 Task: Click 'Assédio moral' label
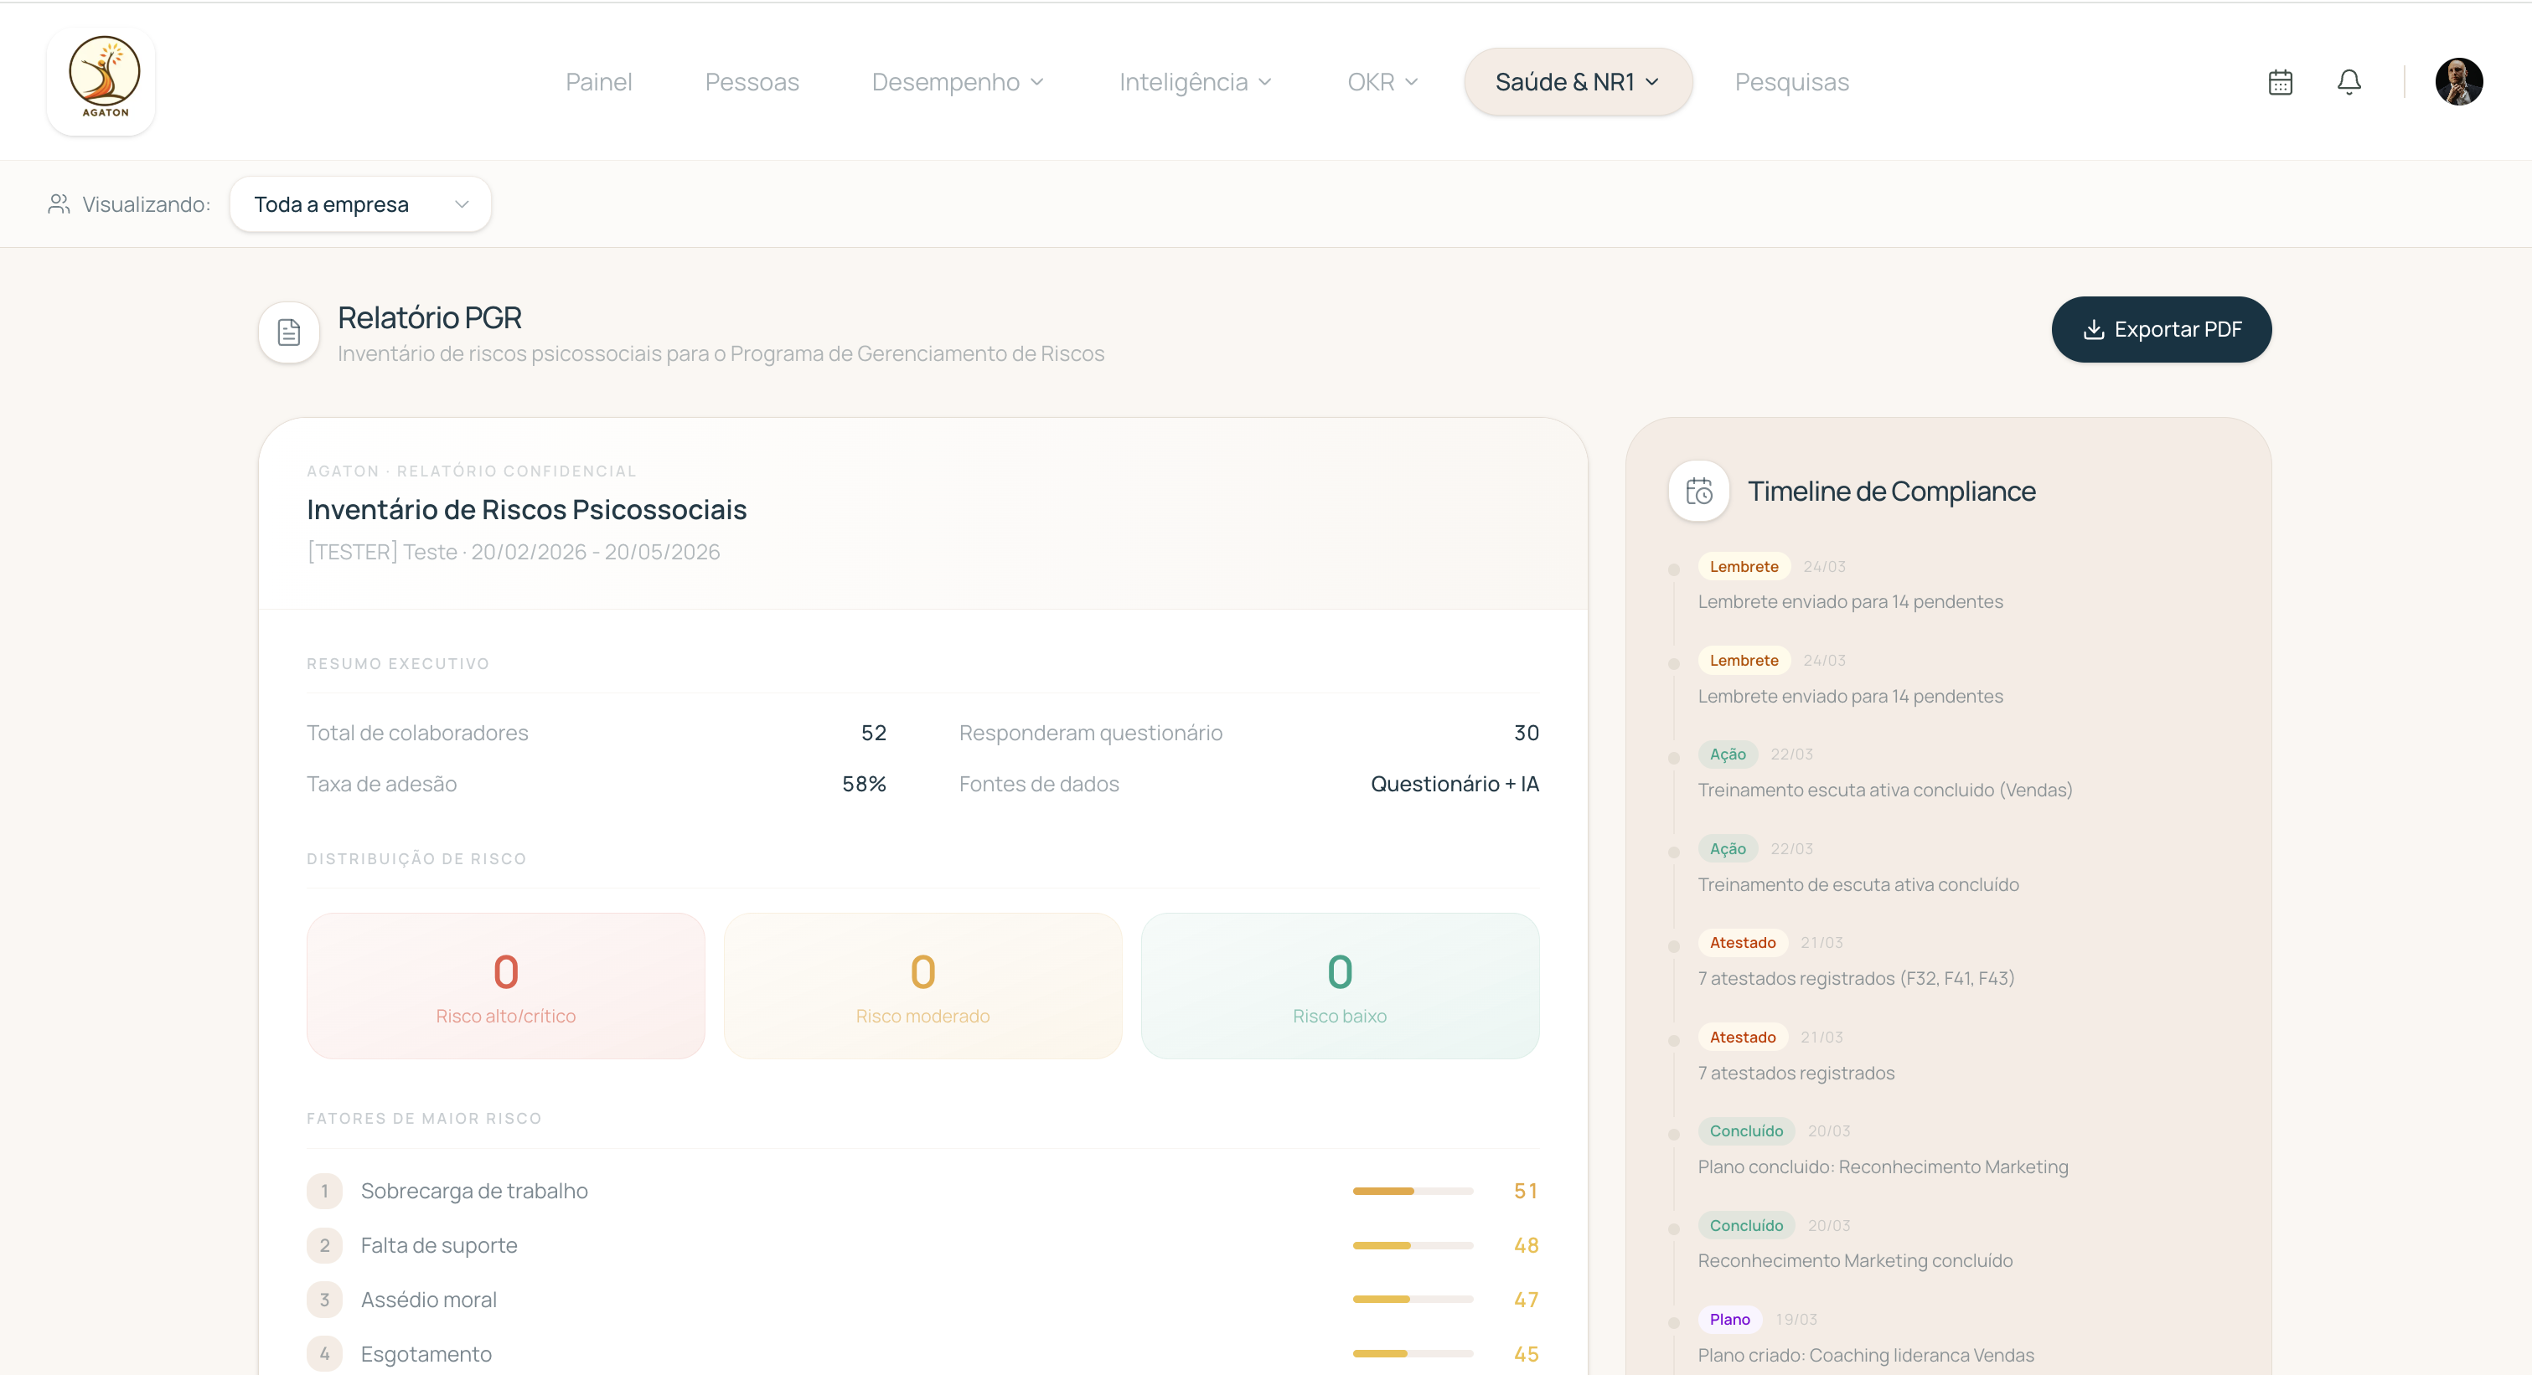428,1300
